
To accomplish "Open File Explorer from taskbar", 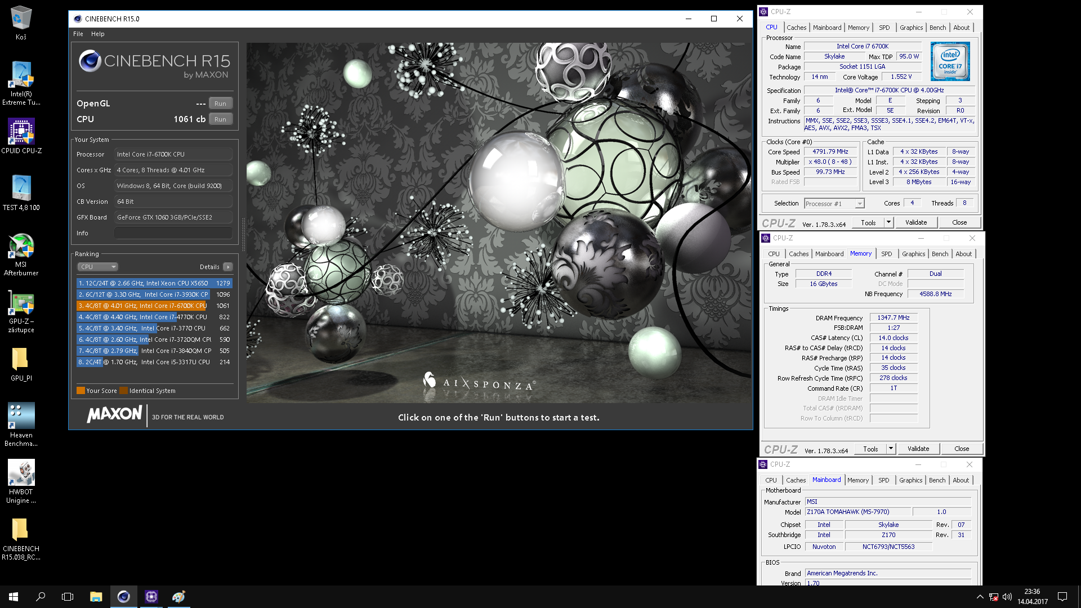I will (96, 597).
